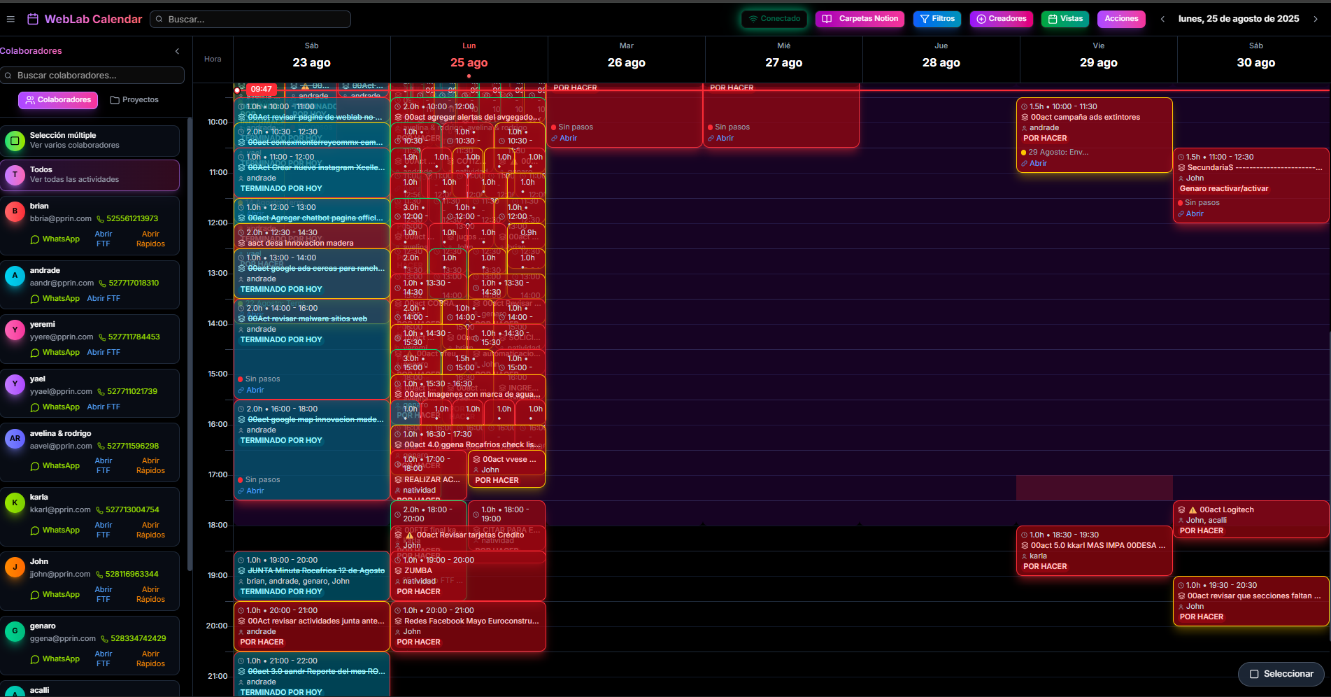Image resolution: width=1331 pixels, height=697 pixels.
Task: Open Abrir FTF for andrade
Action: click(104, 298)
